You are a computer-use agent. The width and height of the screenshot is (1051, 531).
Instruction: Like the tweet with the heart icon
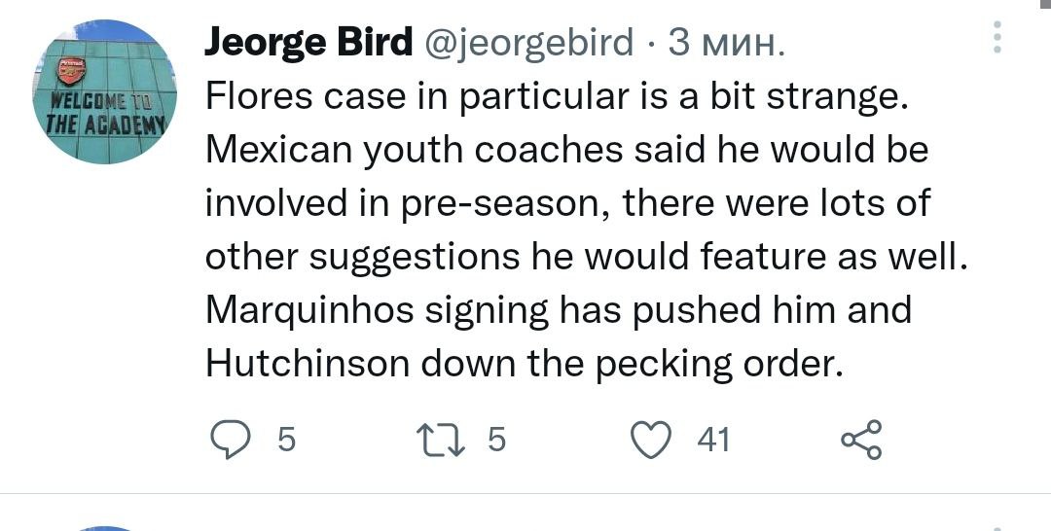[652, 440]
